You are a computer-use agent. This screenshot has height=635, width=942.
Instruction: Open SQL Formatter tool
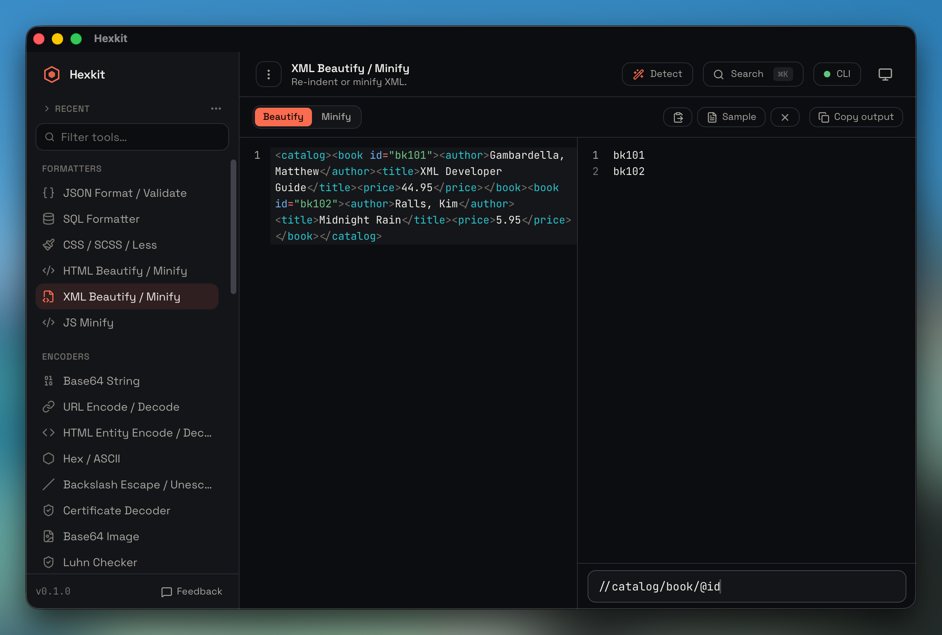127,219
